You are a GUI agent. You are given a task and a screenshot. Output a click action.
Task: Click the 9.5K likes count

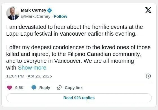19,88
